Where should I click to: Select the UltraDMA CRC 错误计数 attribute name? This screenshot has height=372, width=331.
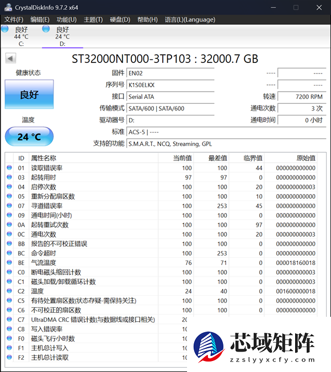[93, 320]
